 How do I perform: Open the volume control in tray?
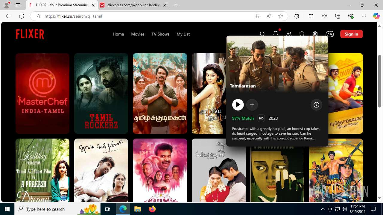coord(344,209)
